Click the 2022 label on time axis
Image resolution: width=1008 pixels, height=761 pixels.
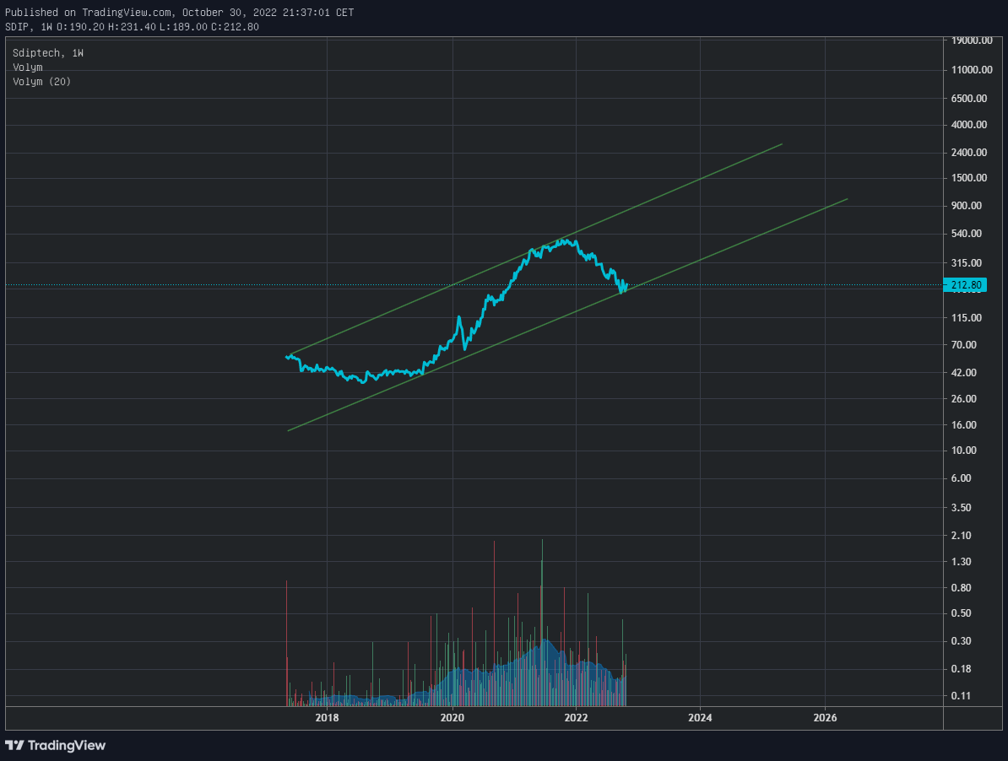[x=576, y=717]
